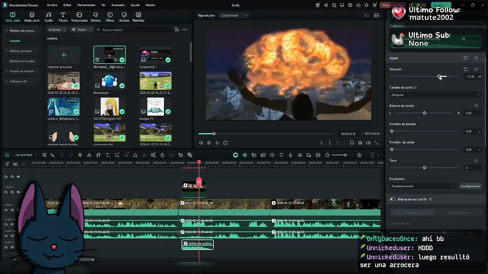Open the Filtros panel
Screen dimensions: 488x274
tap(110, 17)
